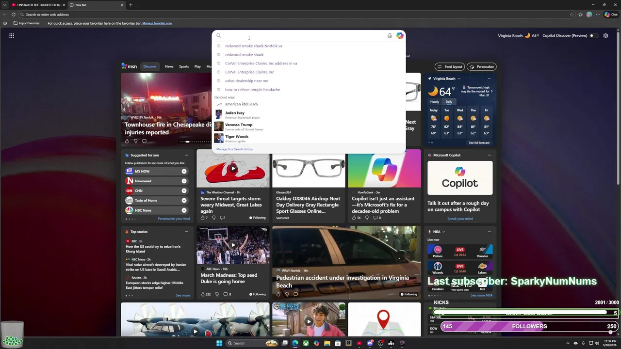This screenshot has height=349, width=621.
Task: Follow Newsweek with plus button
Action: tap(184, 181)
